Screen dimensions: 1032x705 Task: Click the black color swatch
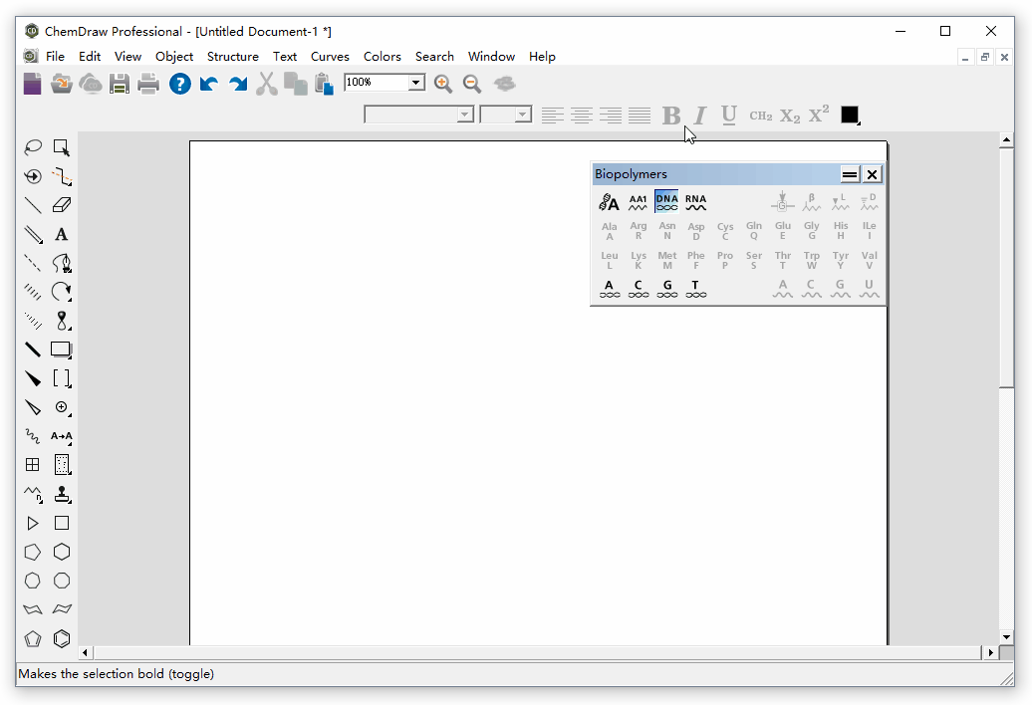[x=849, y=115]
